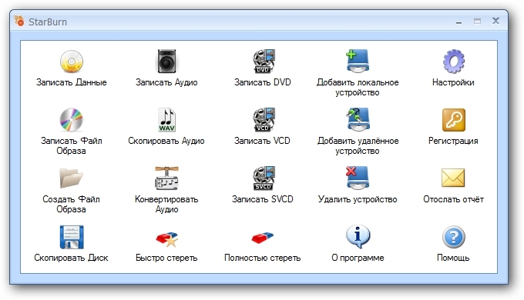Click the StarBurn title bar app icon
Image resolution: width=524 pixels, height=300 pixels.
[x=19, y=21]
